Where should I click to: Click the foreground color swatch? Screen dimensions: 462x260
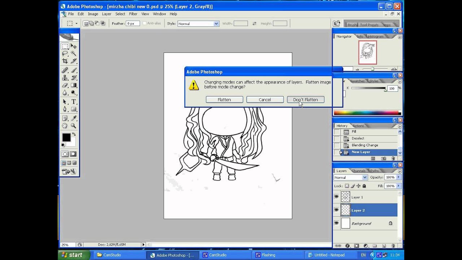click(x=66, y=137)
